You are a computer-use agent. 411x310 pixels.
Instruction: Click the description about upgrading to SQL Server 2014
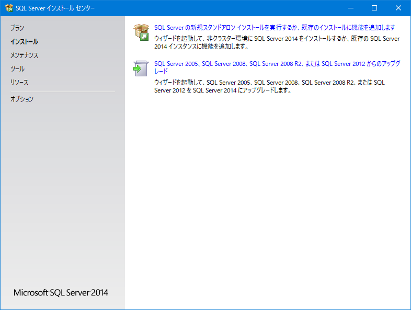[x=269, y=86]
